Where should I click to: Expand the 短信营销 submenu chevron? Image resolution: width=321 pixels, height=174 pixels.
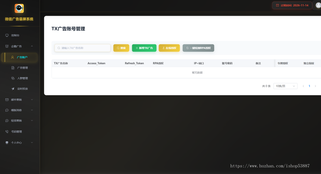pos(32,121)
